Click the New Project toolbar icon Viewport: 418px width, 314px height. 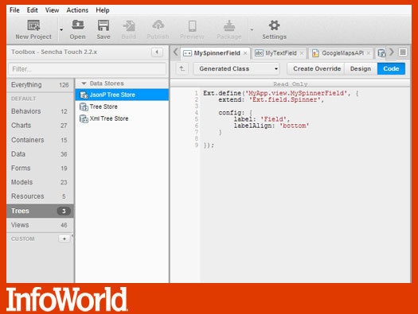[33, 25]
